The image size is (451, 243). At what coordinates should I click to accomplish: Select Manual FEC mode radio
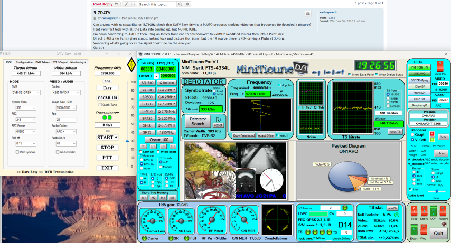click(161, 167)
